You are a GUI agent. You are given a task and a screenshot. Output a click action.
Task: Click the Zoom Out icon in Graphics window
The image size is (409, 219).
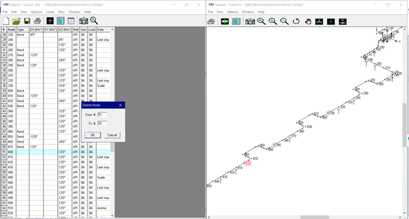284,21
